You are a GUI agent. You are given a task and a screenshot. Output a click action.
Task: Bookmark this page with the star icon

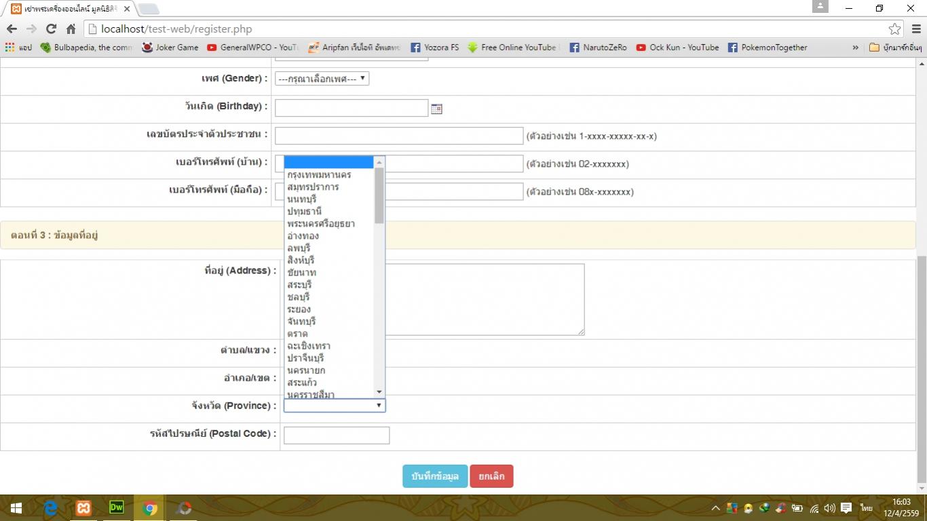[x=894, y=29]
